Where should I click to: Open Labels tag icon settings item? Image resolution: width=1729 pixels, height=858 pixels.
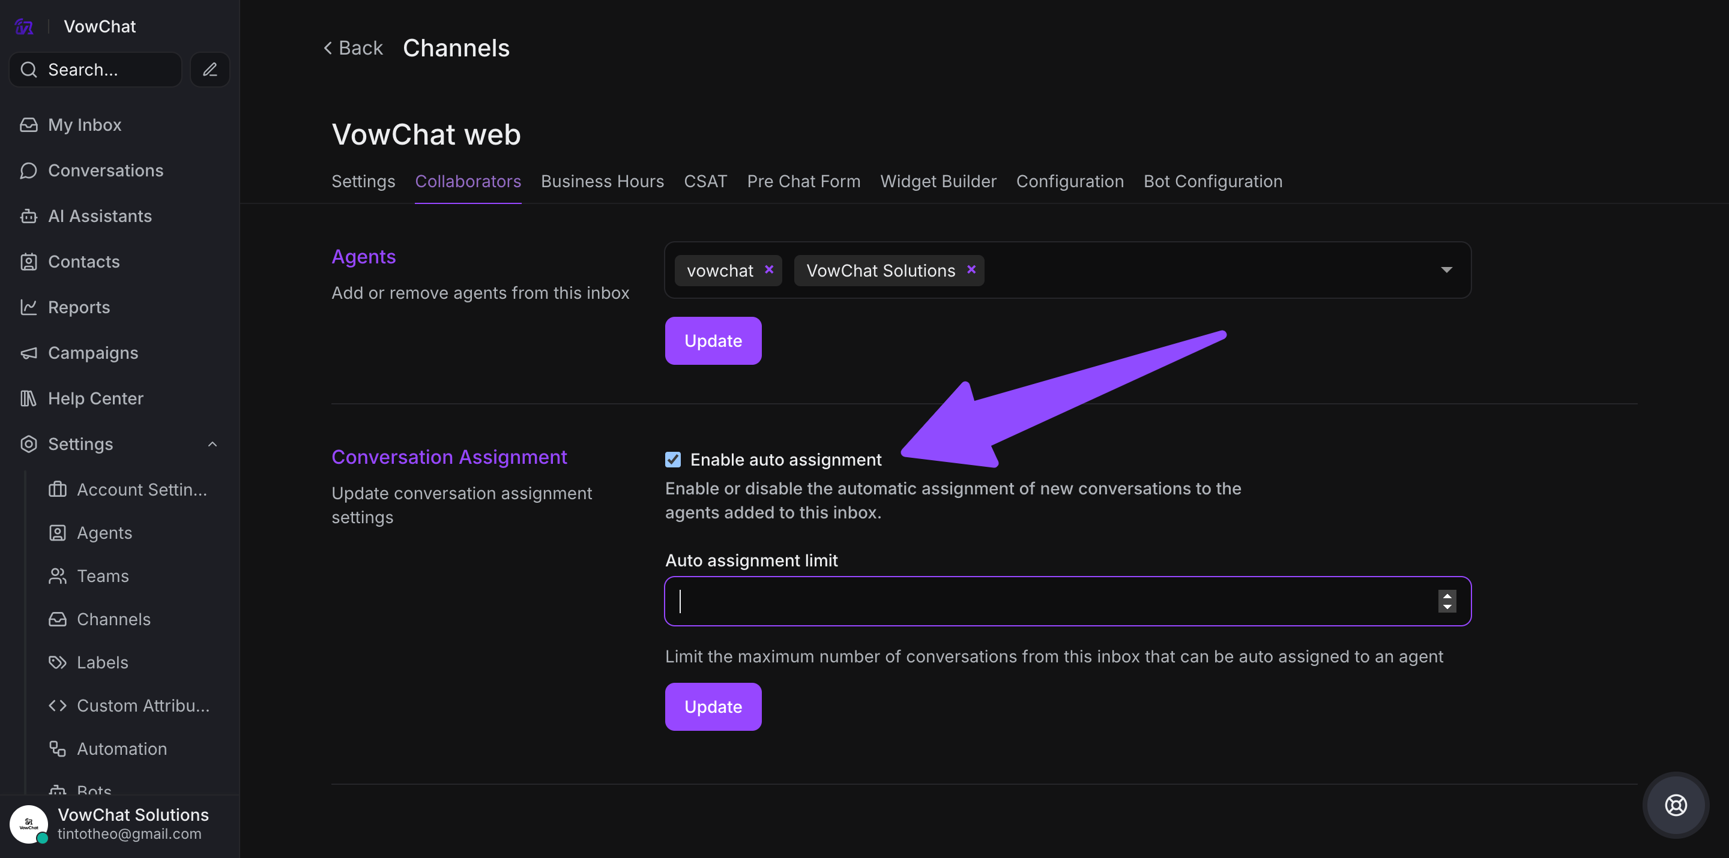102,662
